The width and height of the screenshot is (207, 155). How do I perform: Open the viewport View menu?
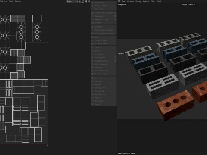pos(123,1)
